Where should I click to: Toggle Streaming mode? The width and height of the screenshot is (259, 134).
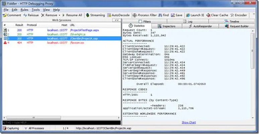pos(95,15)
